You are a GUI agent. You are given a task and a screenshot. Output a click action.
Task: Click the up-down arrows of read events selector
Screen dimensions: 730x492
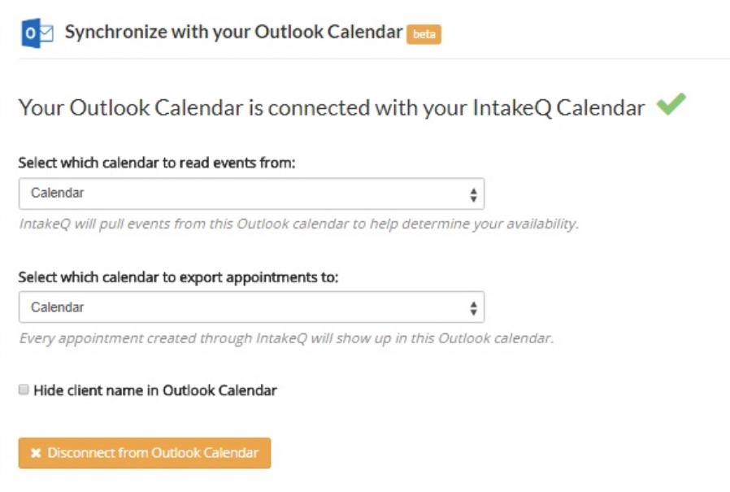pos(473,194)
